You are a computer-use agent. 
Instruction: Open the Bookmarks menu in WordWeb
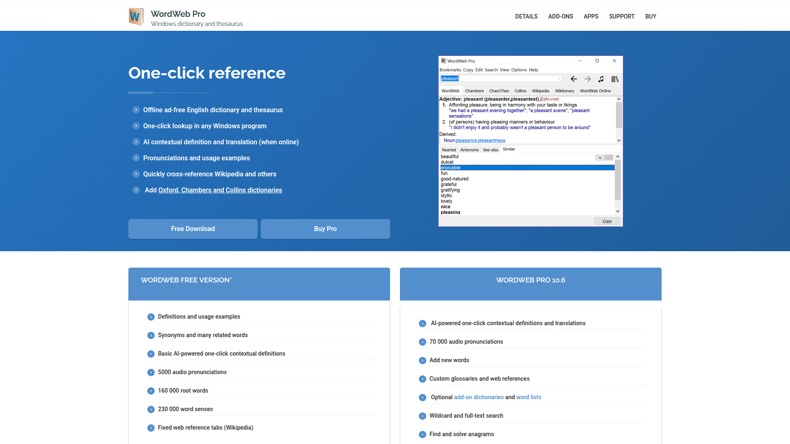pyautogui.click(x=450, y=70)
